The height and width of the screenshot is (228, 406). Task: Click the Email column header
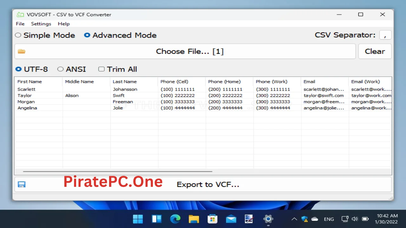point(325,81)
